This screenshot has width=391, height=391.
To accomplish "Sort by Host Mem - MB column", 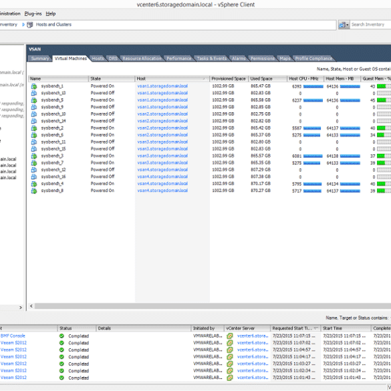I will click(342, 79).
